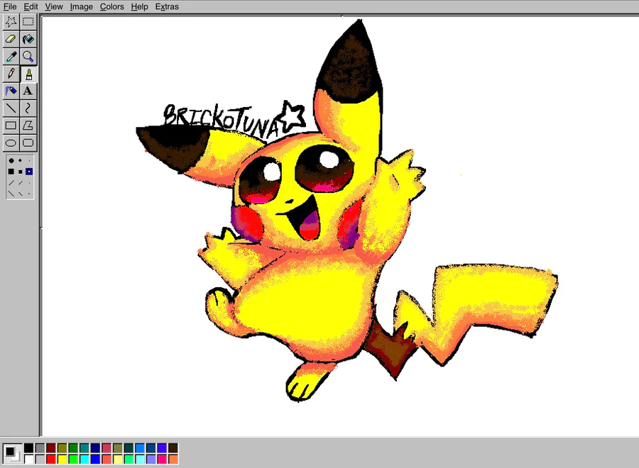The width and height of the screenshot is (639, 468).
Task: Activate the Pick Color eyedropper tool
Action: point(11,57)
